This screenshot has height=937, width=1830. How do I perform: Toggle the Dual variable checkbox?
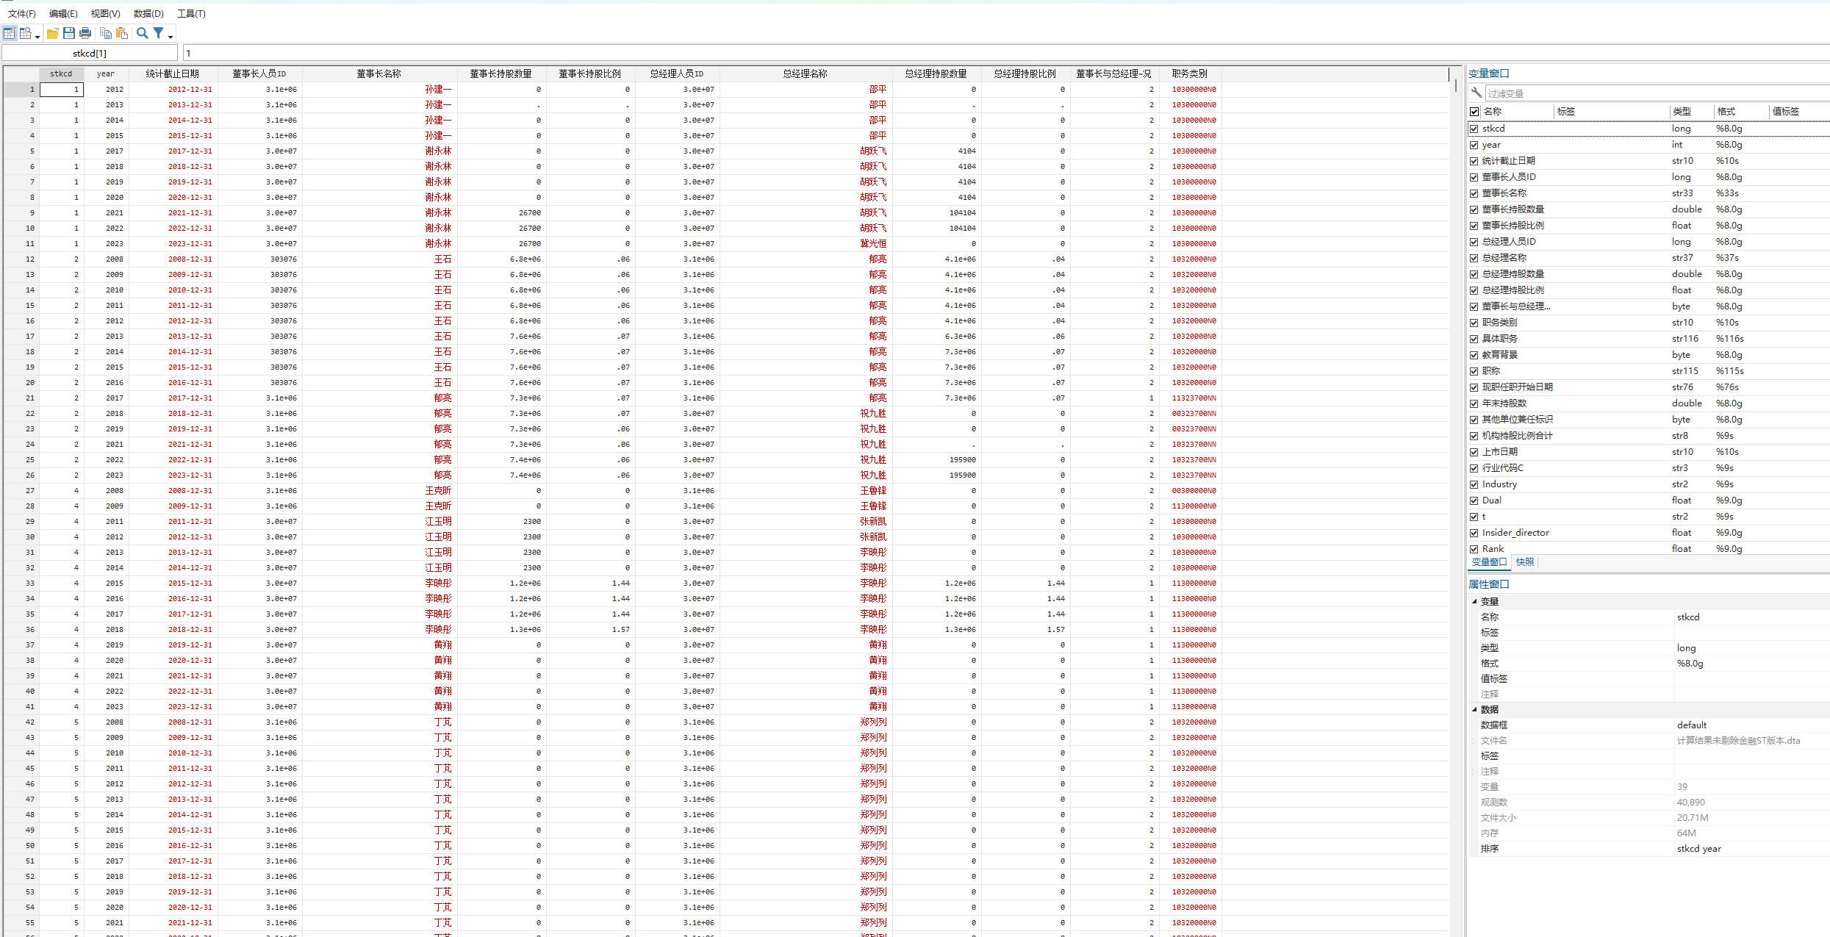tap(1474, 500)
